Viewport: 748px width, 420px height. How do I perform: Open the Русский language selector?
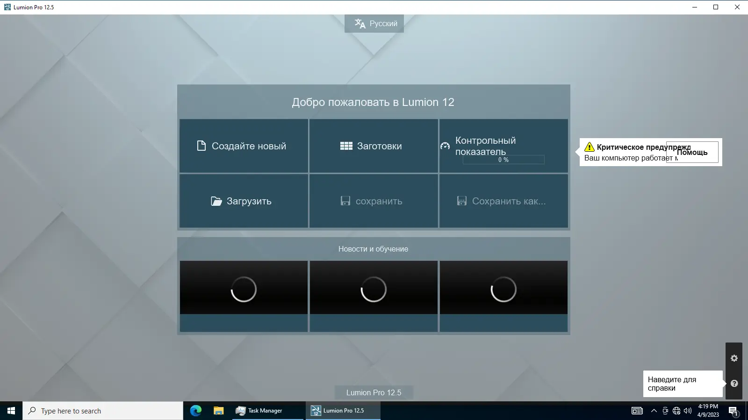(374, 23)
